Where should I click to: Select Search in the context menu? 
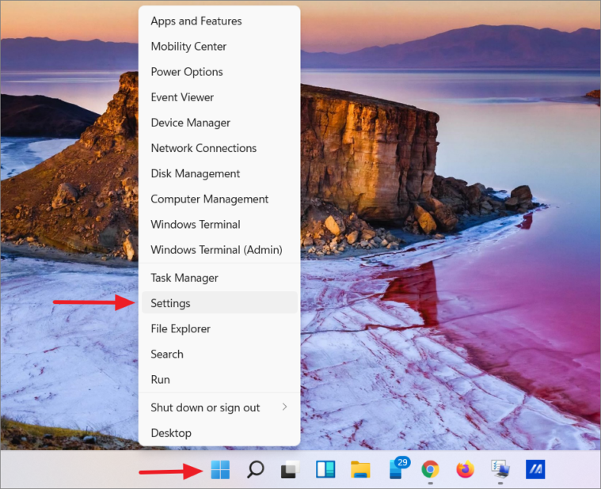click(x=219, y=354)
